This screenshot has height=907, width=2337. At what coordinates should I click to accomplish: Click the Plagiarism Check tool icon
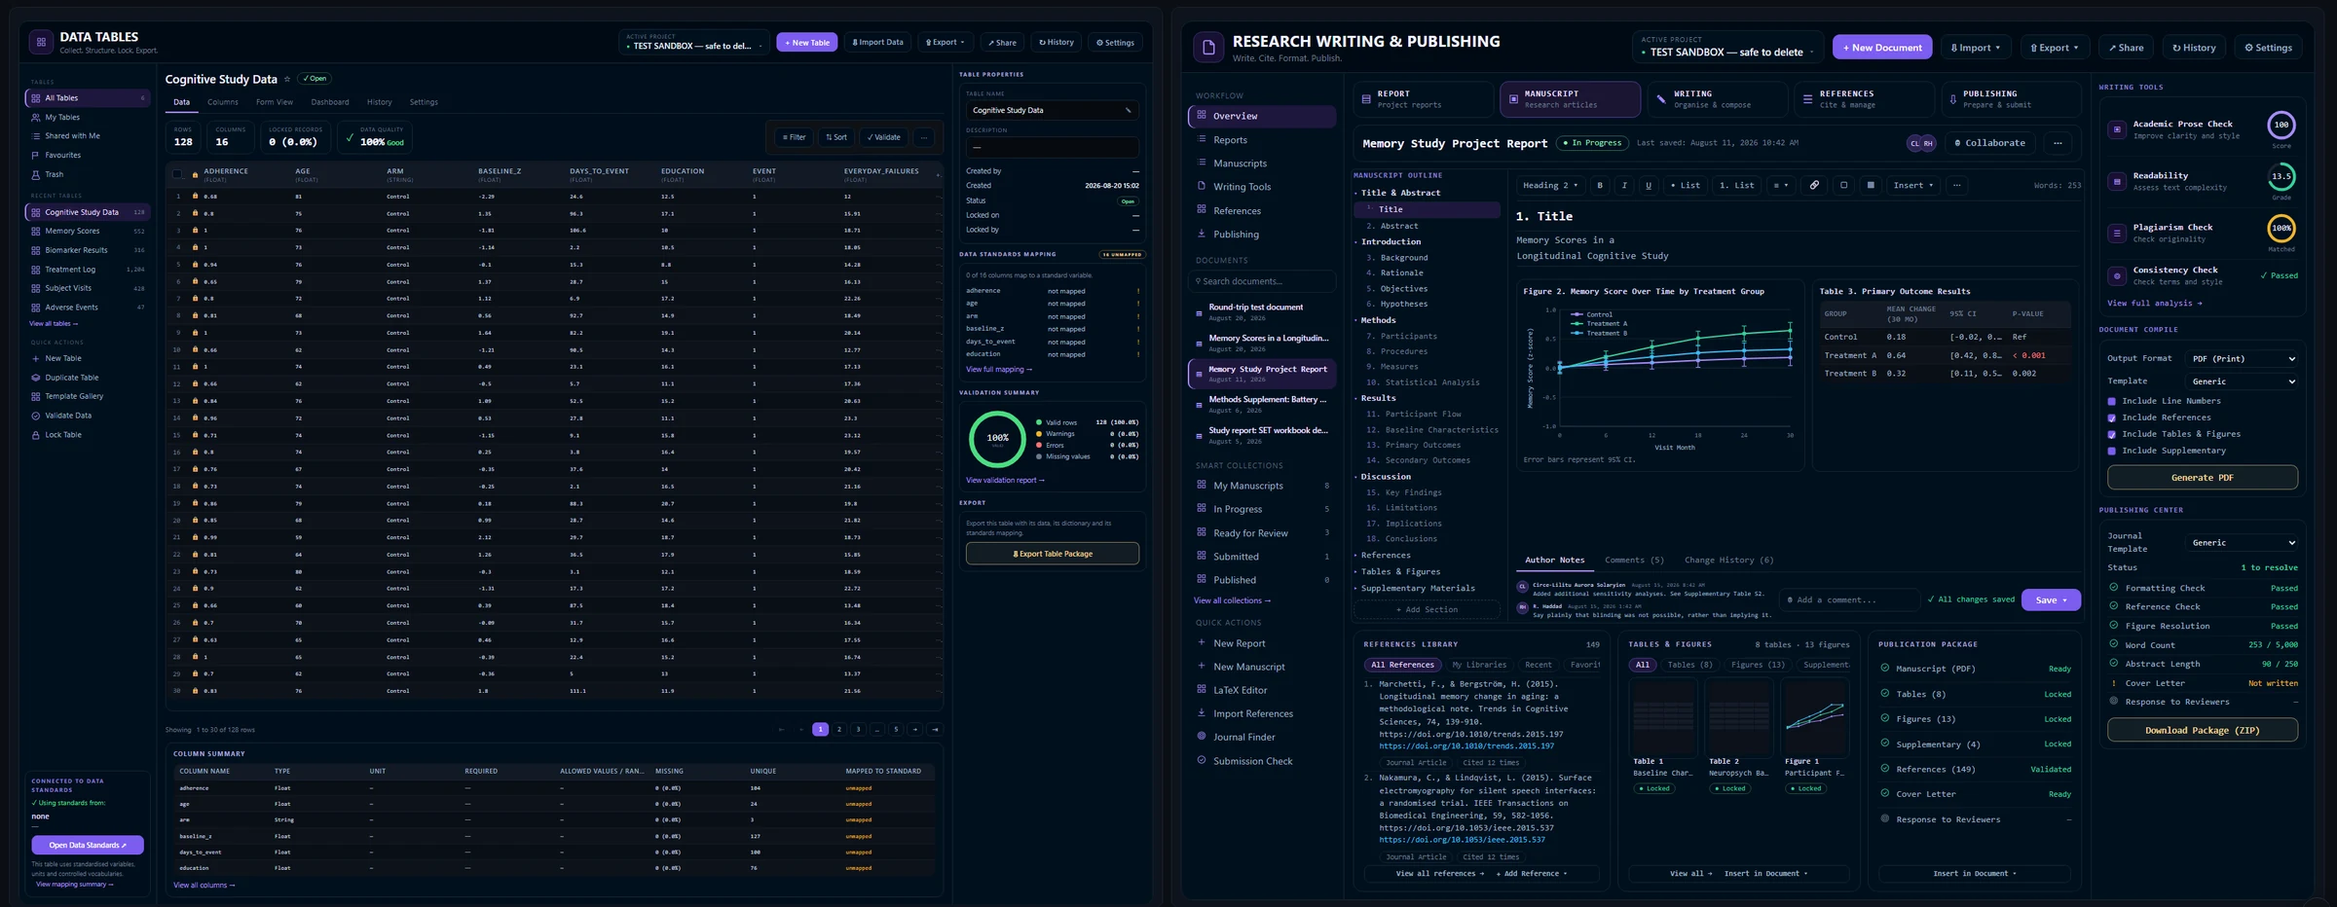2116,233
